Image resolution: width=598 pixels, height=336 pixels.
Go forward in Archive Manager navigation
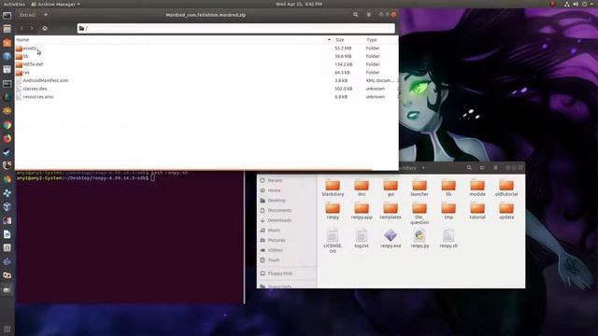coord(32,28)
